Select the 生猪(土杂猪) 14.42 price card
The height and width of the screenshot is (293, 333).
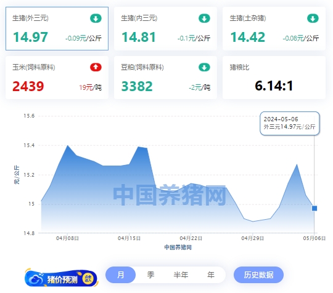[x=274, y=28]
